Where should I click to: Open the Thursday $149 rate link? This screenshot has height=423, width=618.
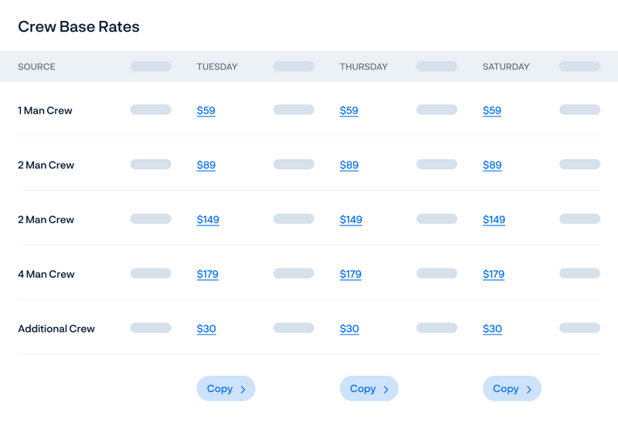tap(351, 219)
